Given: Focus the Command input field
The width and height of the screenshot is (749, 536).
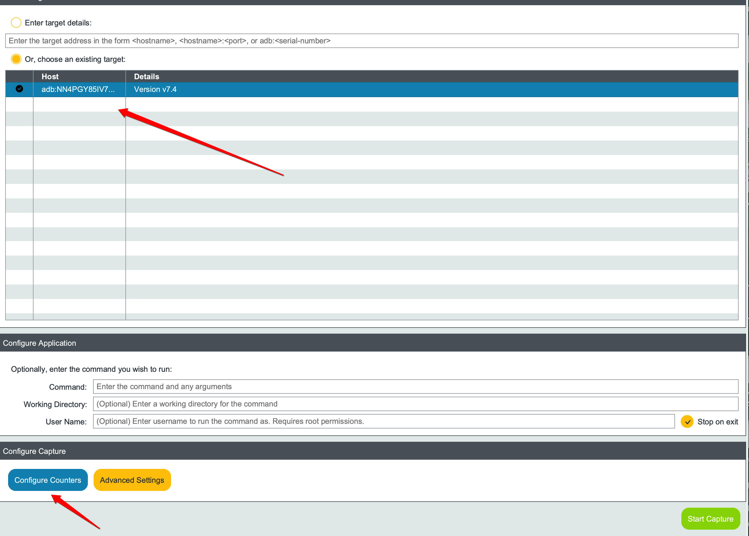Looking at the screenshot, I should 415,387.
